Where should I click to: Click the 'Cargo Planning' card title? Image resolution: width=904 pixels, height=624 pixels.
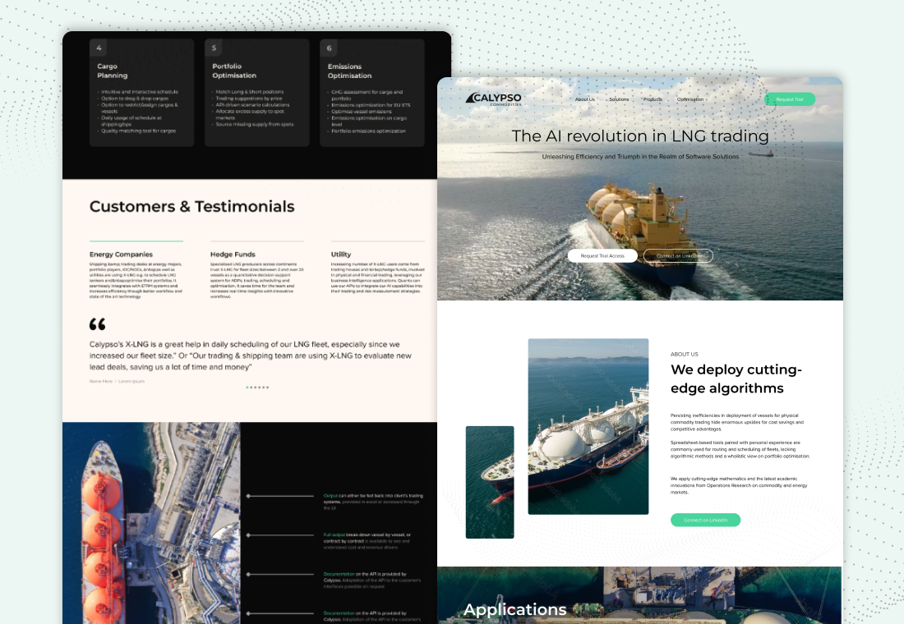pyautogui.click(x=113, y=71)
